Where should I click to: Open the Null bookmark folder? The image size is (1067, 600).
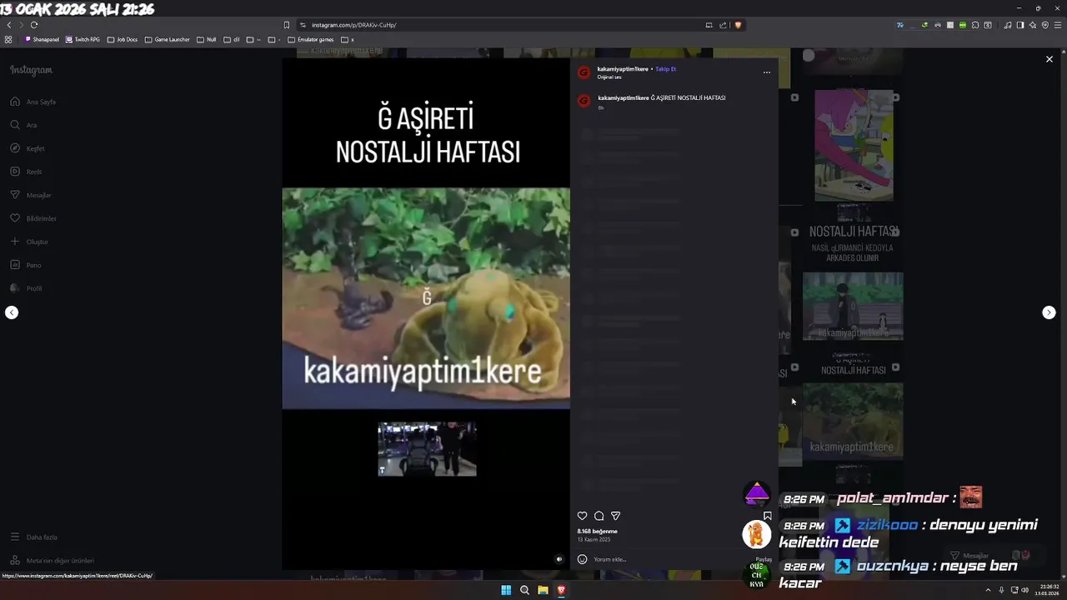(207, 39)
